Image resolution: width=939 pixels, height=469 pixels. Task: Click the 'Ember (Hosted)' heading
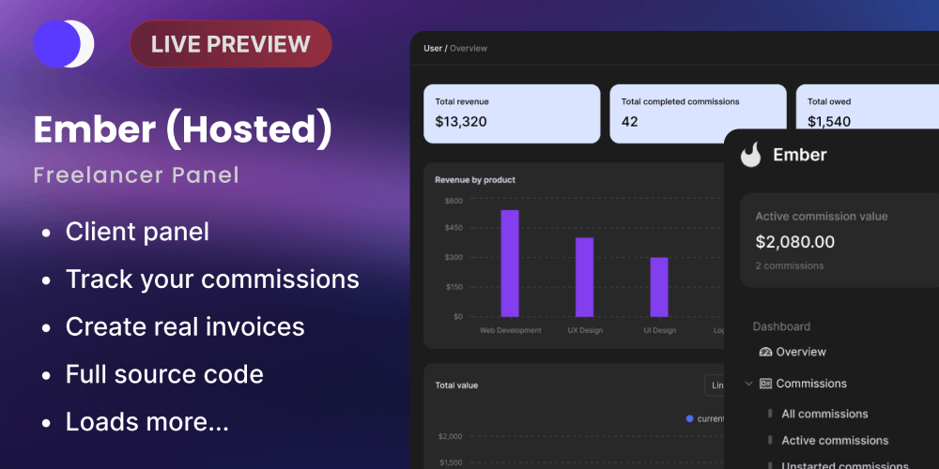(182, 130)
